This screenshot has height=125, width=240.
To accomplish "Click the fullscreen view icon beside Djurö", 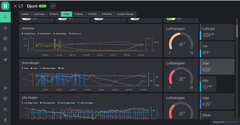I will point(21,6).
